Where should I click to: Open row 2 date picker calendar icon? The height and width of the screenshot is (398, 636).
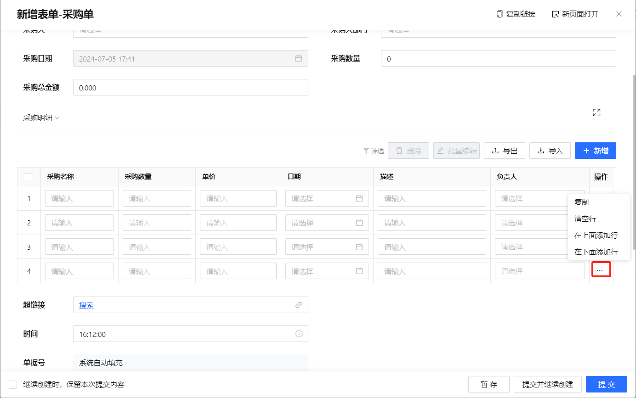(x=359, y=223)
